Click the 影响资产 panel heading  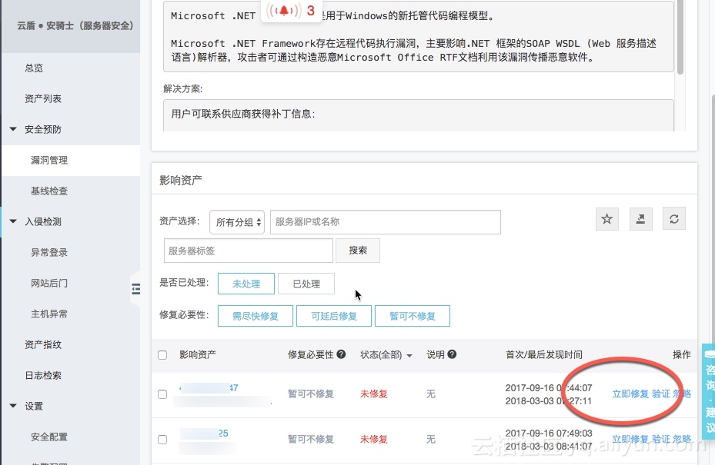181,181
